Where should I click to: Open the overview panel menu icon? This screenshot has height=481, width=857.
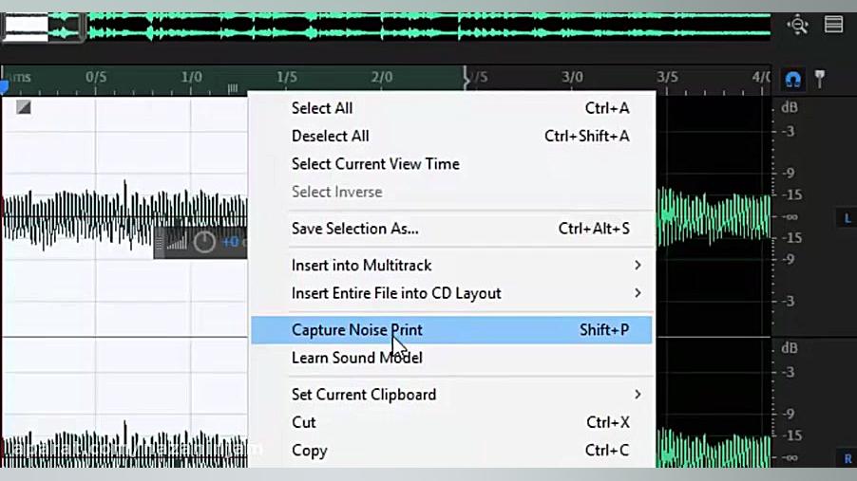pos(833,25)
